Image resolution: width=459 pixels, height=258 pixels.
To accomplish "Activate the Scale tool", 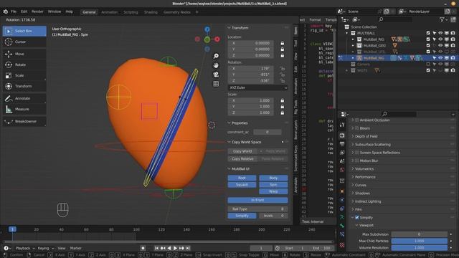I will 24,75.
